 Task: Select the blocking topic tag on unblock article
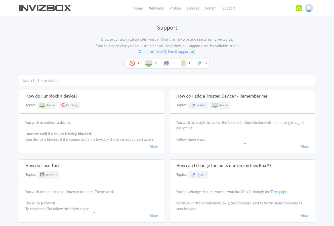click(x=69, y=105)
